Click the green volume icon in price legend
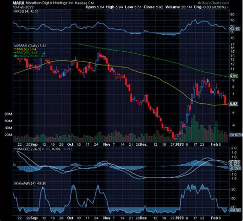 point(15,56)
